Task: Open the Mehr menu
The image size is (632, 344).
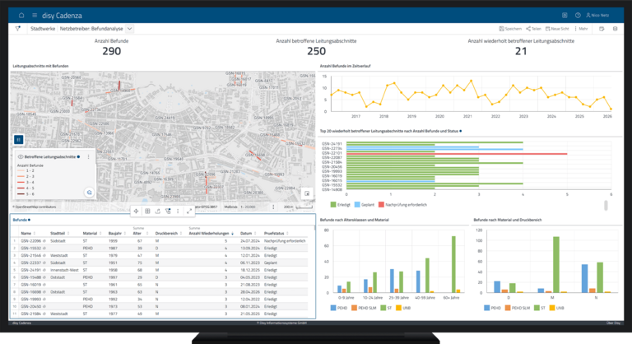Action: click(581, 29)
